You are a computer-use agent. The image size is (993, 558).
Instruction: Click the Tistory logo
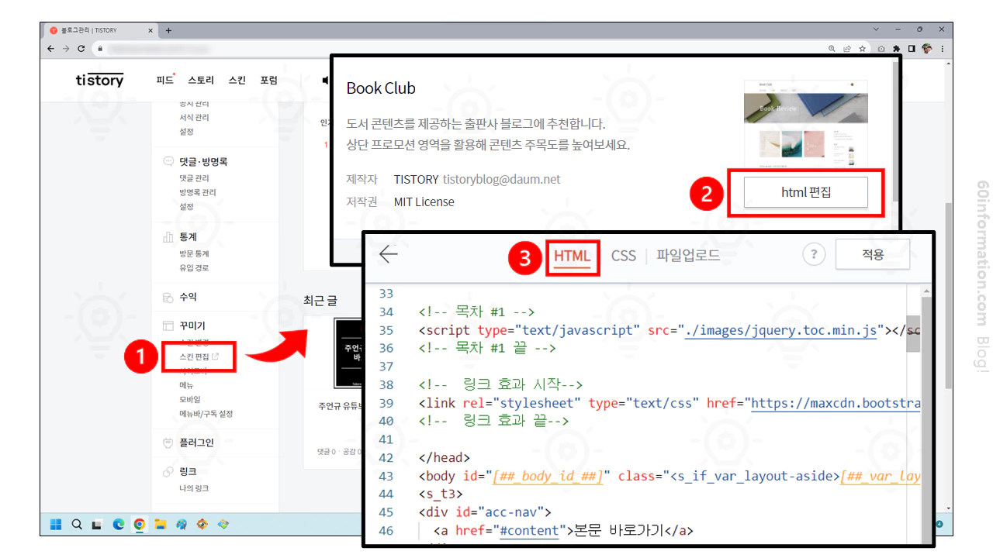pyautogui.click(x=99, y=80)
